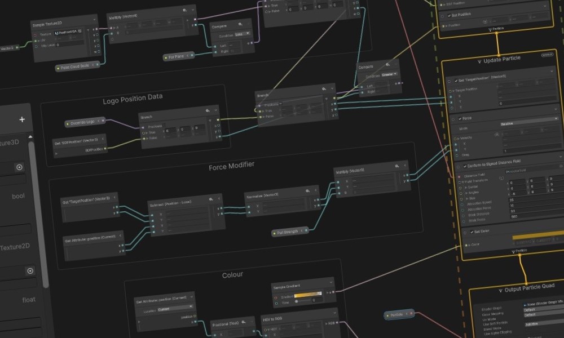The image size is (564, 338).
Task: Open Condition dropdown showing Greater
Action: point(389,74)
